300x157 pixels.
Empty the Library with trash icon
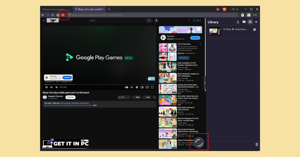[256, 144]
